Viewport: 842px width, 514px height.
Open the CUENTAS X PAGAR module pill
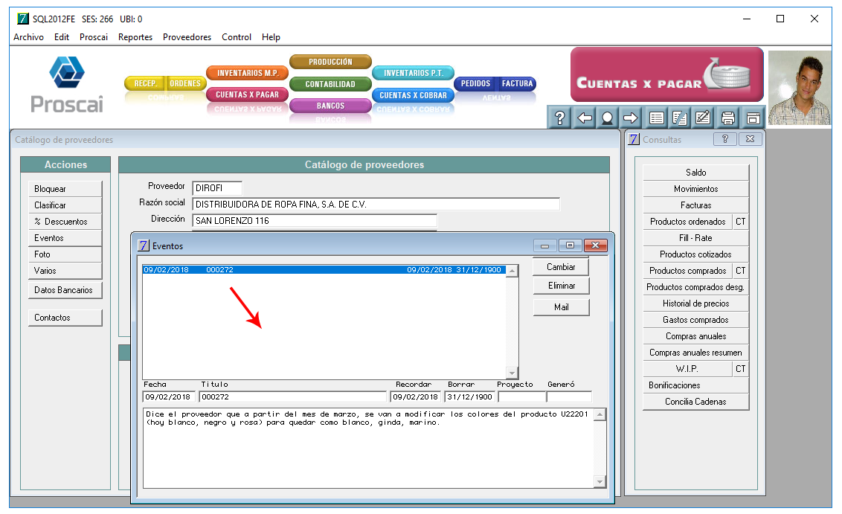click(x=248, y=94)
